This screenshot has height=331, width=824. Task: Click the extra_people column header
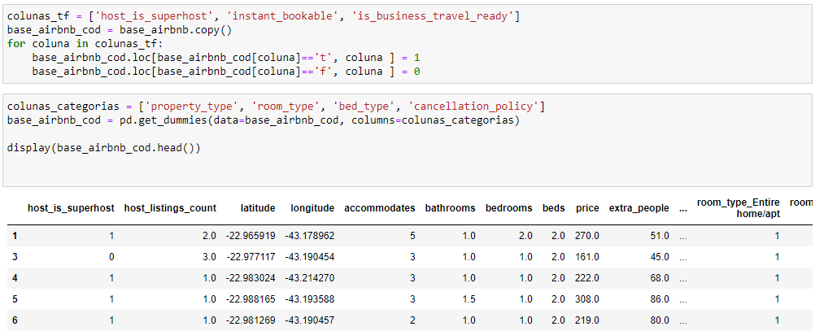pyautogui.click(x=639, y=208)
